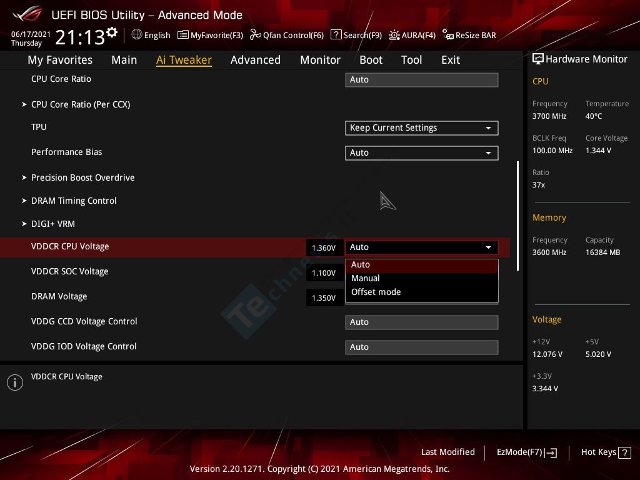The width and height of the screenshot is (640, 480).
Task: Toggle ReSize BAR icon
Action: pos(448,35)
